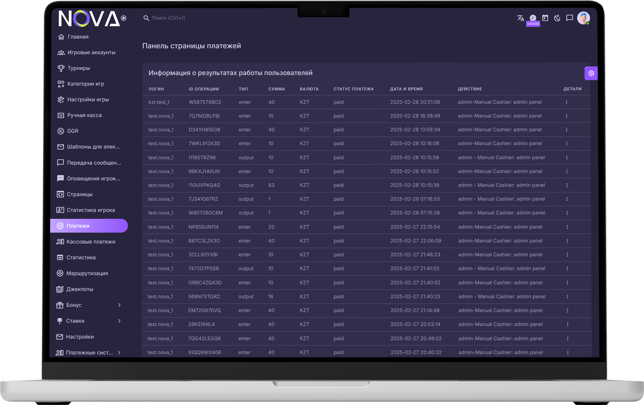
Task: Expand the Ставки submenu
Action: click(119, 321)
